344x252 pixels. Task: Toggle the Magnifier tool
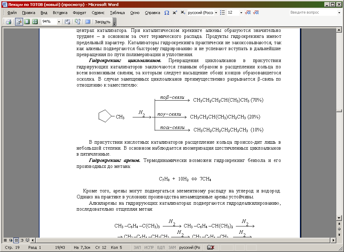pyautogui.click(x=19, y=21)
